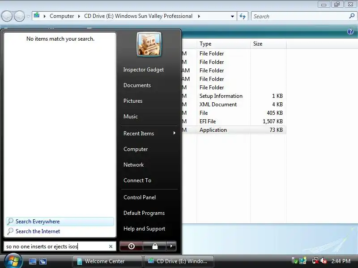358x268 pixels.
Task: Select the Setup Information row
Action: coord(234,96)
